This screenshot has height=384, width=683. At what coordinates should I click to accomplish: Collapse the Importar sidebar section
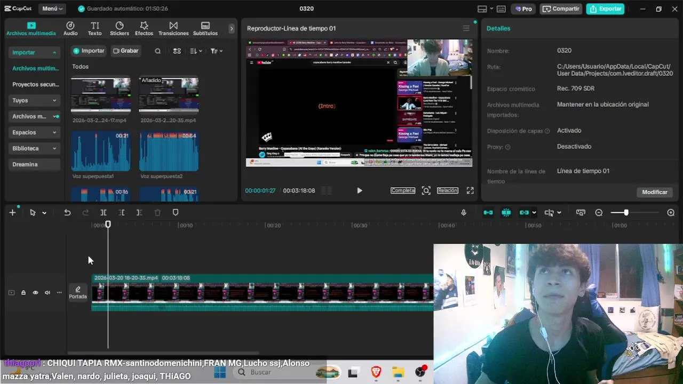click(x=35, y=52)
